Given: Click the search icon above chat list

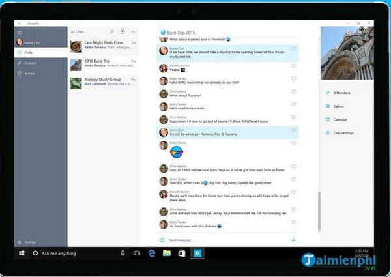Looking at the screenshot, I should click(x=112, y=31).
